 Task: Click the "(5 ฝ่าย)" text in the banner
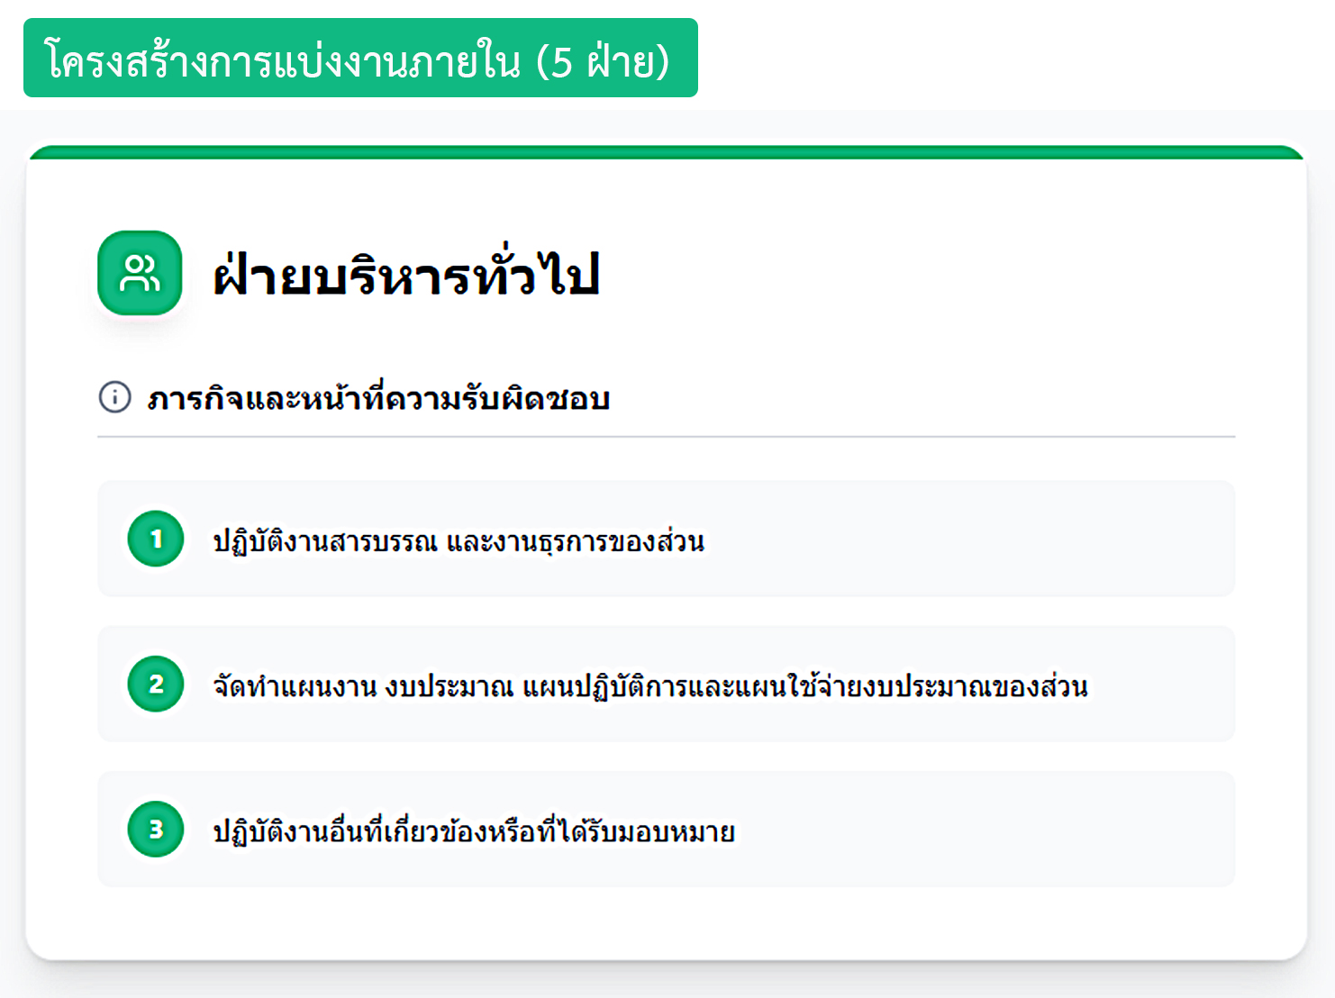pos(603,61)
